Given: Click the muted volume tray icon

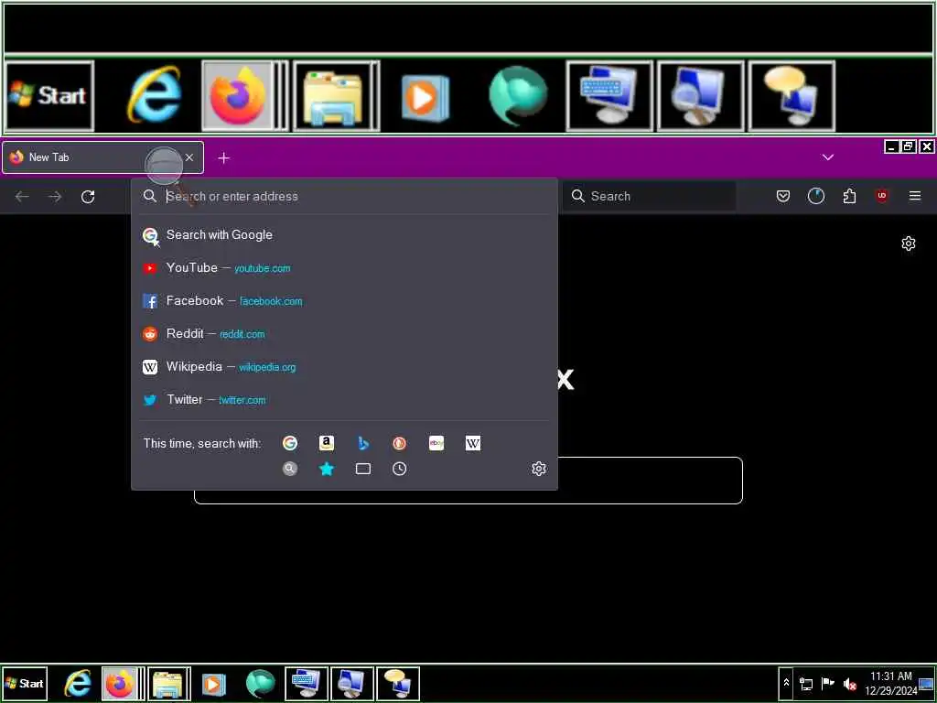Looking at the screenshot, I should (x=849, y=684).
